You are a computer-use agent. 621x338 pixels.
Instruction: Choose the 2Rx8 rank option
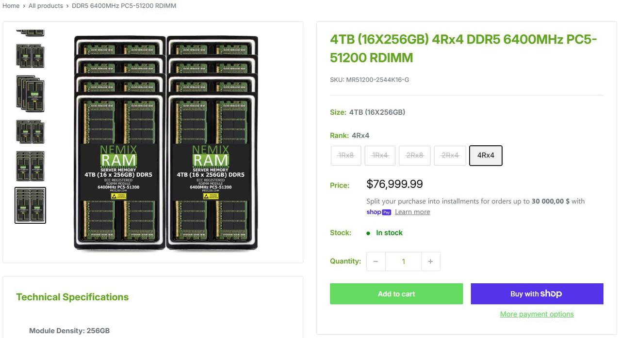pyautogui.click(x=415, y=155)
